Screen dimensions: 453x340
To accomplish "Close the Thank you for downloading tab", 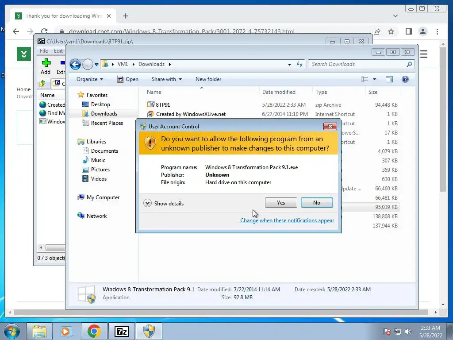I will tap(109, 16).
